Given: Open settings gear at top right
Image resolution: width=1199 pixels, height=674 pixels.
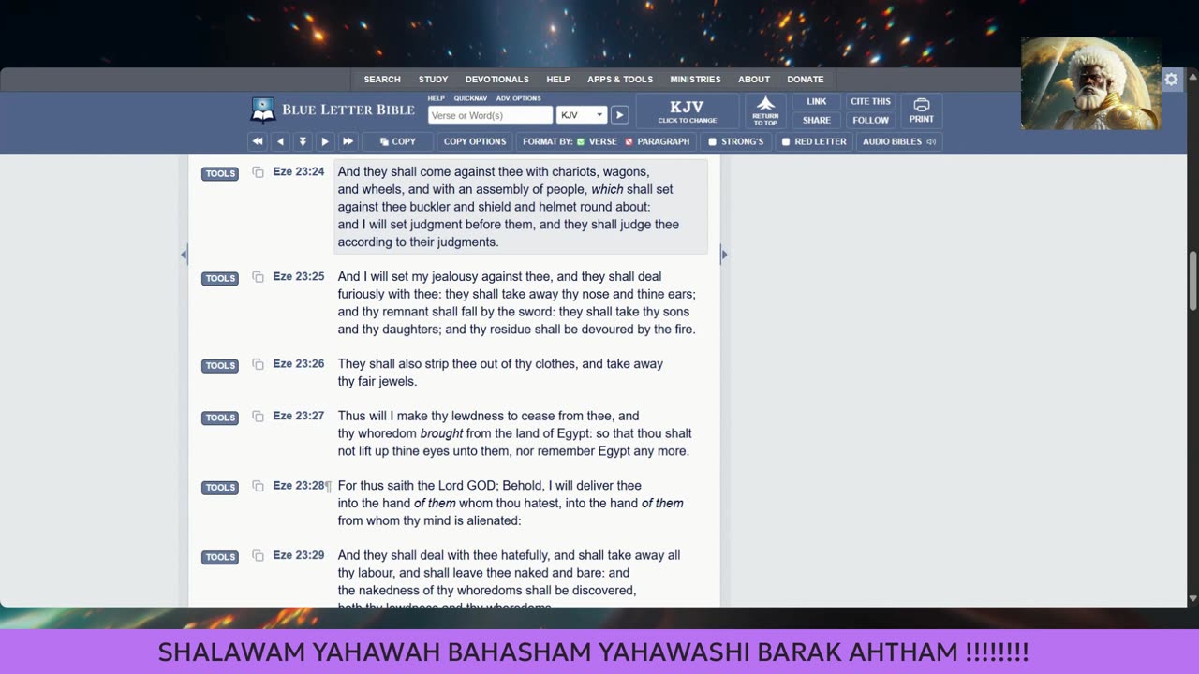Looking at the screenshot, I should (1171, 80).
